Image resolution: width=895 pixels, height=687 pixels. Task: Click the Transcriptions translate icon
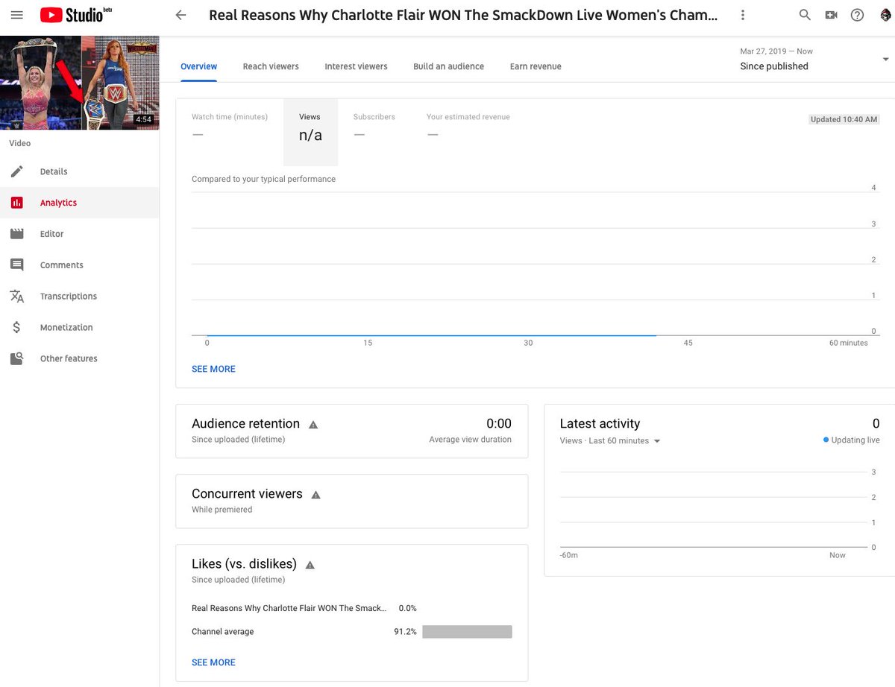(x=17, y=297)
